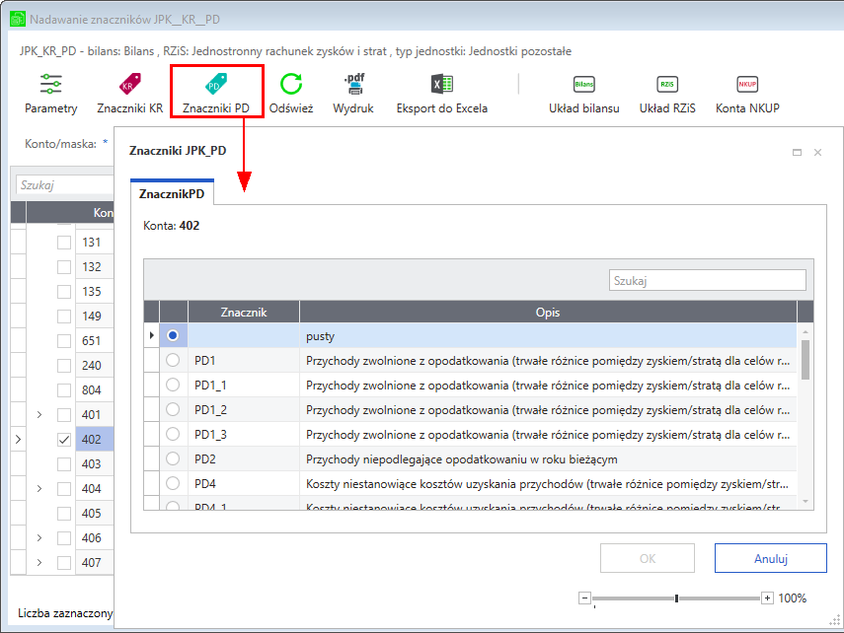Expand account 401 in the tree
Image resolution: width=844 pixels, height=633 pixels.
pos(39,415)
